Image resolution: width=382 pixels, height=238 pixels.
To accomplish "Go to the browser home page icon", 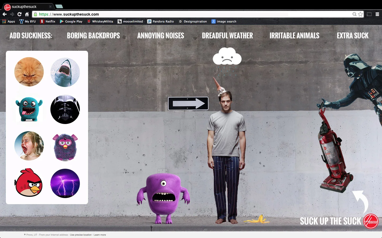I will click(27, 14).
